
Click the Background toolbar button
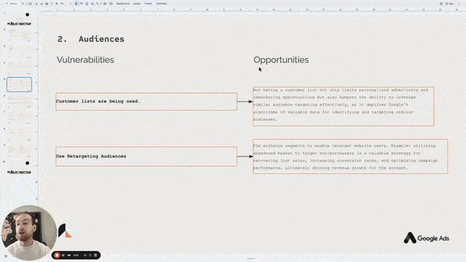pyautogui.click(x=123, y=3)
